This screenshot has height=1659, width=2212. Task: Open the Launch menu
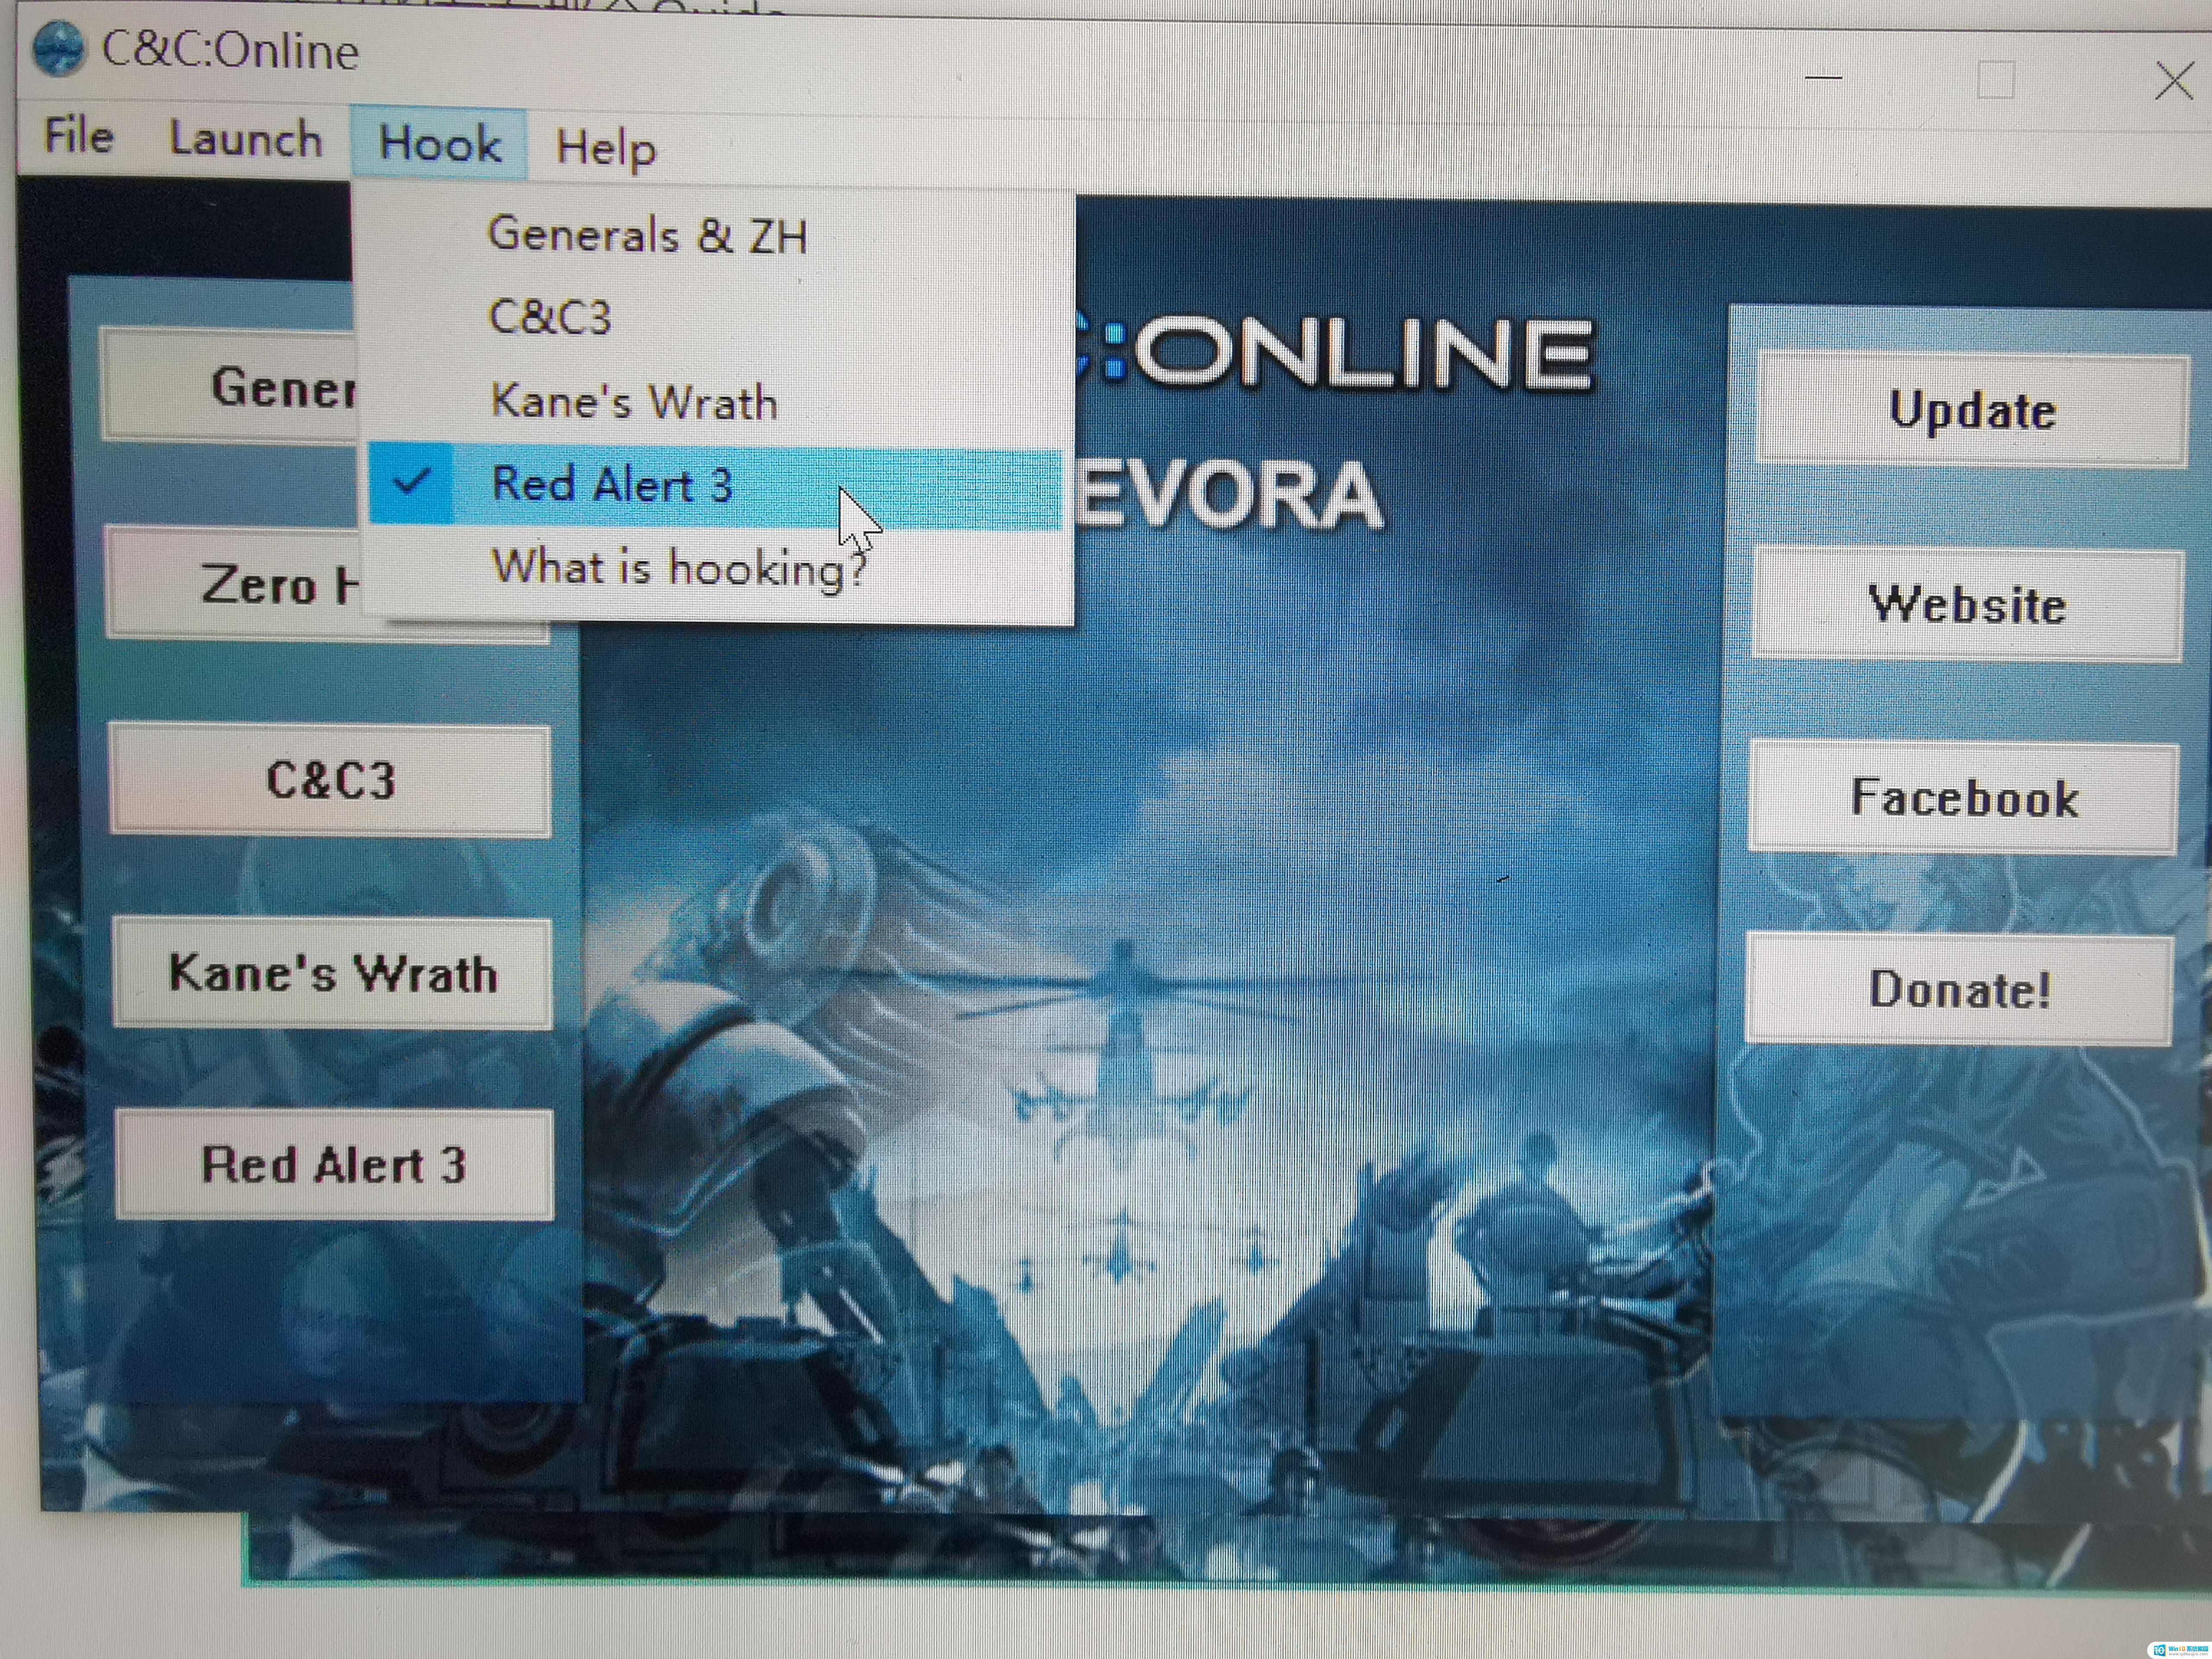tap(246, 139)
